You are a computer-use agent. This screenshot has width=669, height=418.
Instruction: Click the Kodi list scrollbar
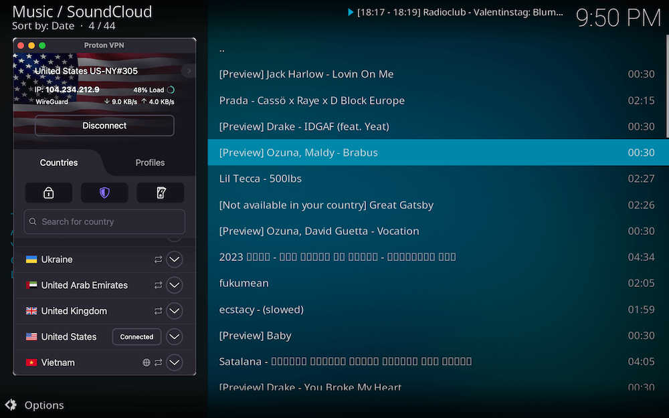[x=667, y=88]
